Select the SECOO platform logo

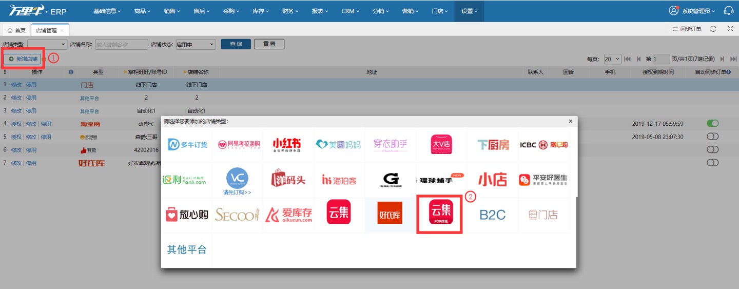tap(237, 215)
